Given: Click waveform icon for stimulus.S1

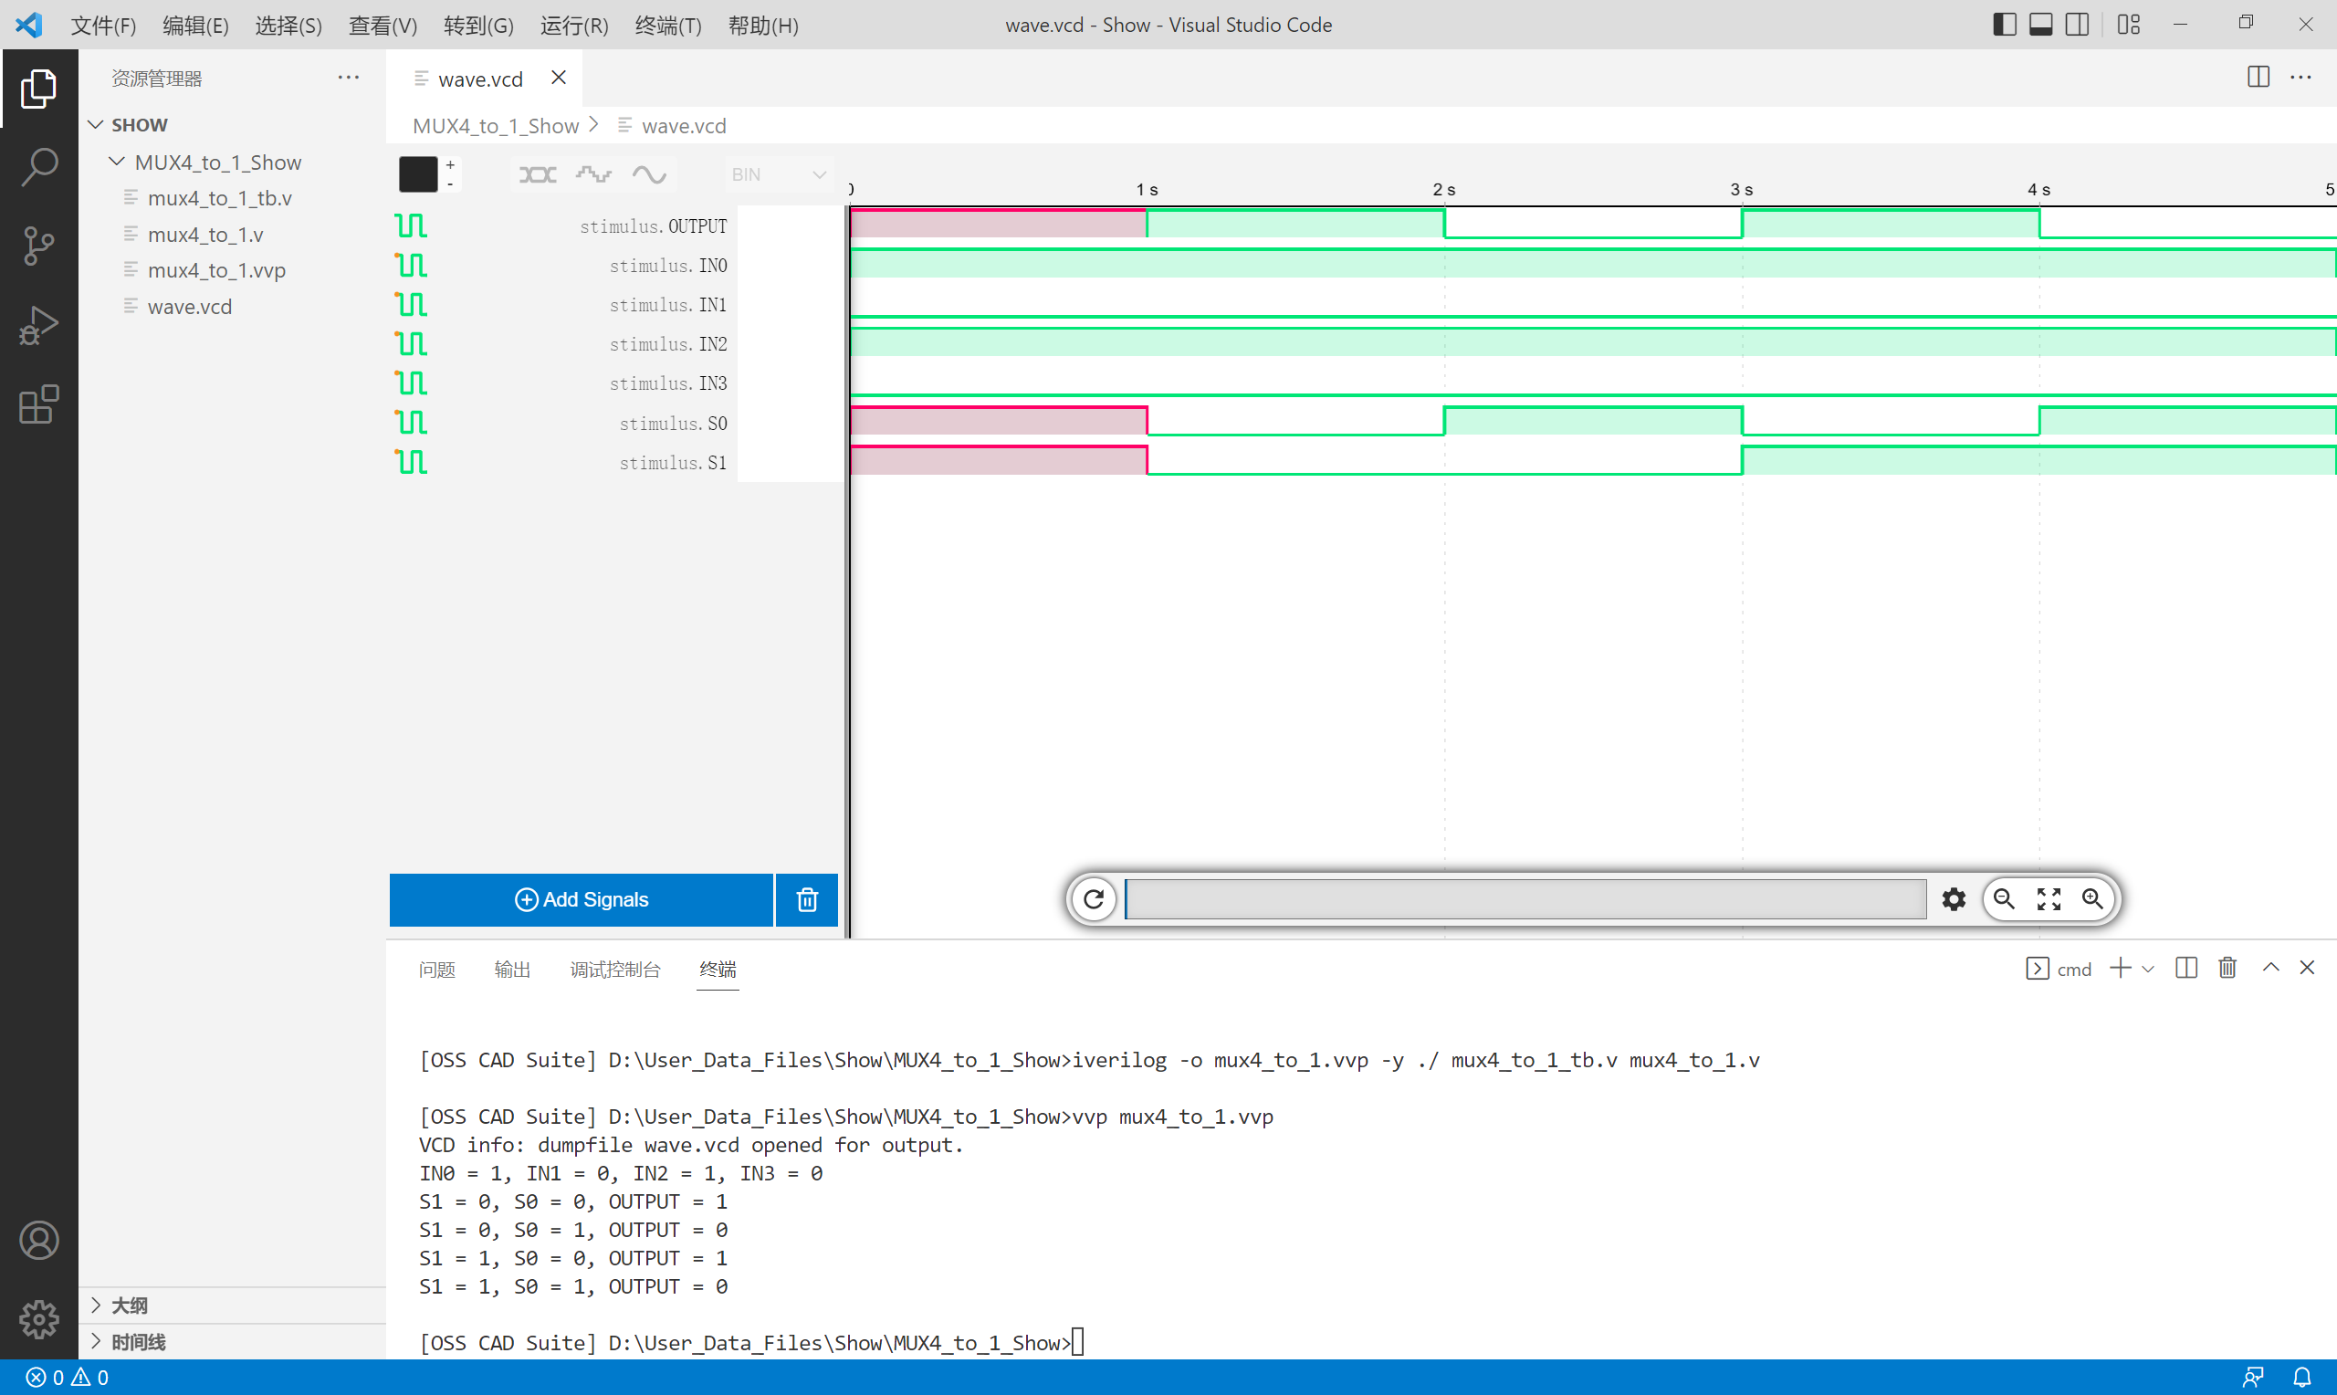Looking at the screenshot, I should (412, 462).
